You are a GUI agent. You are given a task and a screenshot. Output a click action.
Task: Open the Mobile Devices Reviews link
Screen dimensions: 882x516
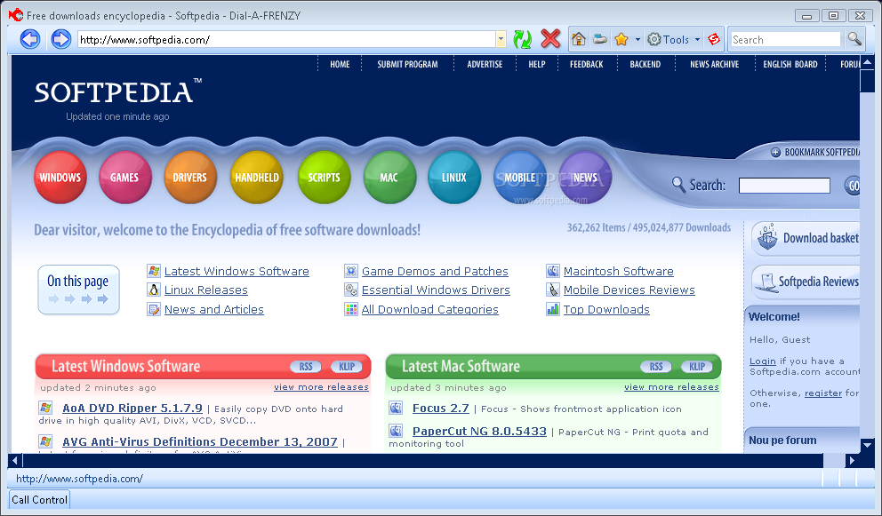[x=629, y=290]
